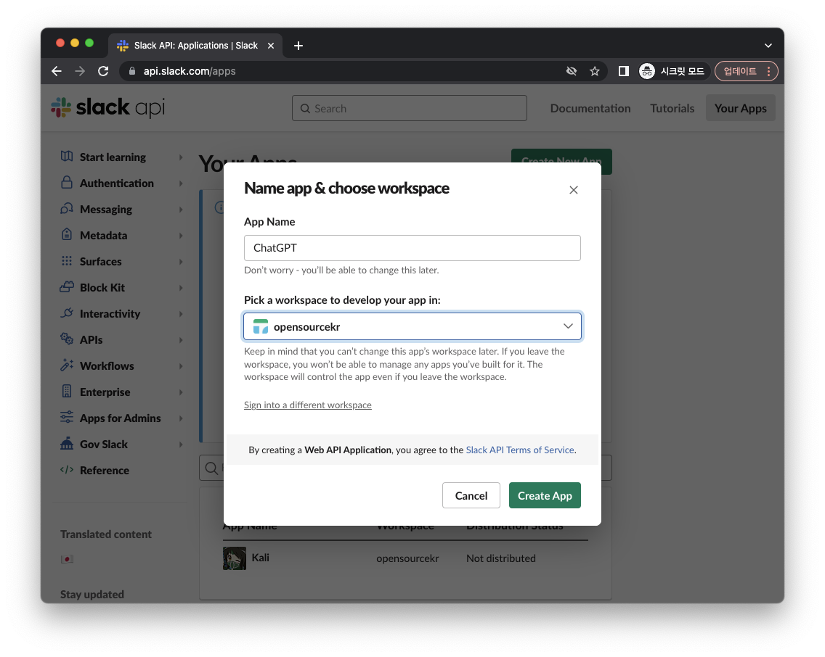Close the Slack API browser tab

[x=271, y=46]
